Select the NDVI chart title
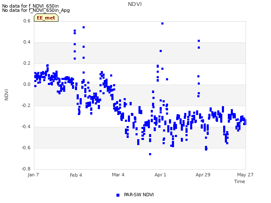 pyautogui.click(x=135, y=4)
